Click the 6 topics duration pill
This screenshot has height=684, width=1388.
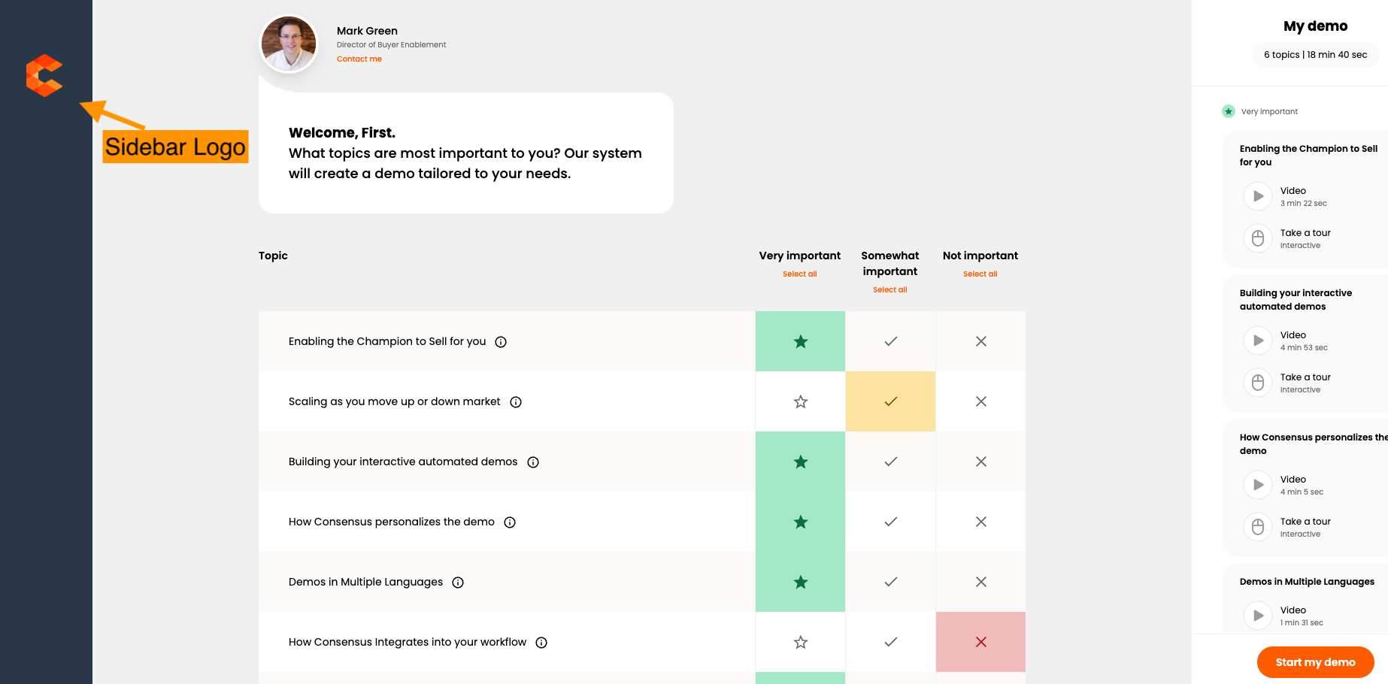point(1315,55)
